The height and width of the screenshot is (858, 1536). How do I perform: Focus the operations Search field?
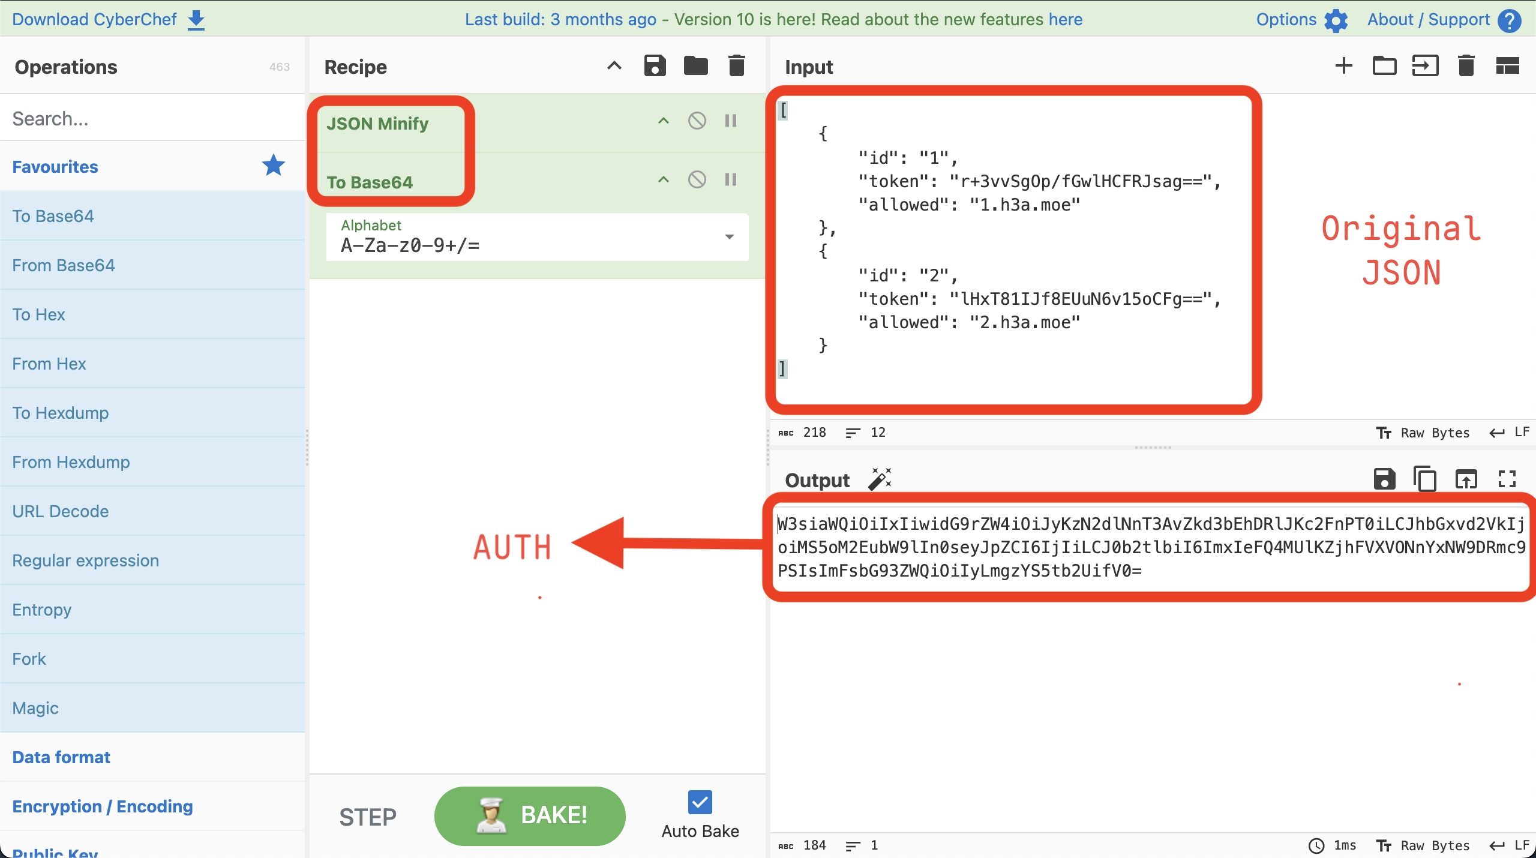pos(152,118)
